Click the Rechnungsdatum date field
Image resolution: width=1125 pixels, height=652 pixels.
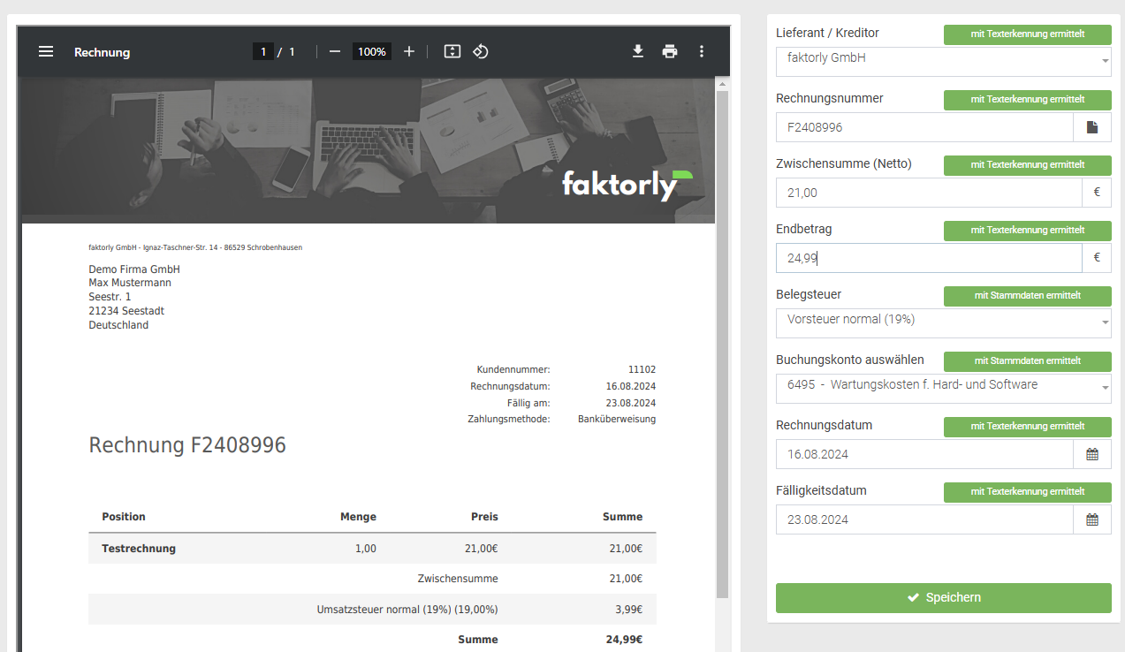coord(924,454)
